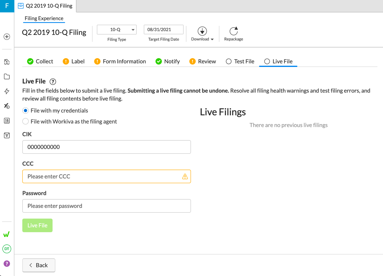Click the purple help question mark icon
383x276 pixels.
(x=7, y=264)
